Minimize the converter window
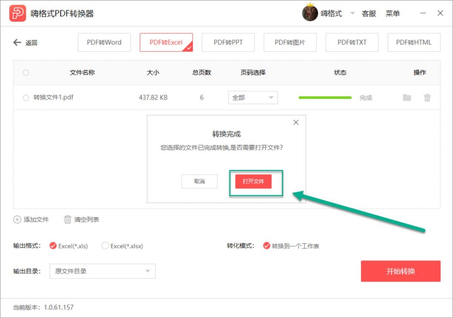Image resolution: width=453 pixels, height=318 pixels. 423,13
